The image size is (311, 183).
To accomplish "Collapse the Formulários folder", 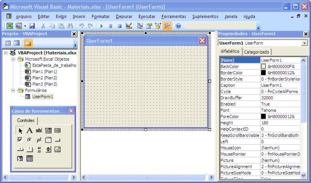I will [13, 90].
